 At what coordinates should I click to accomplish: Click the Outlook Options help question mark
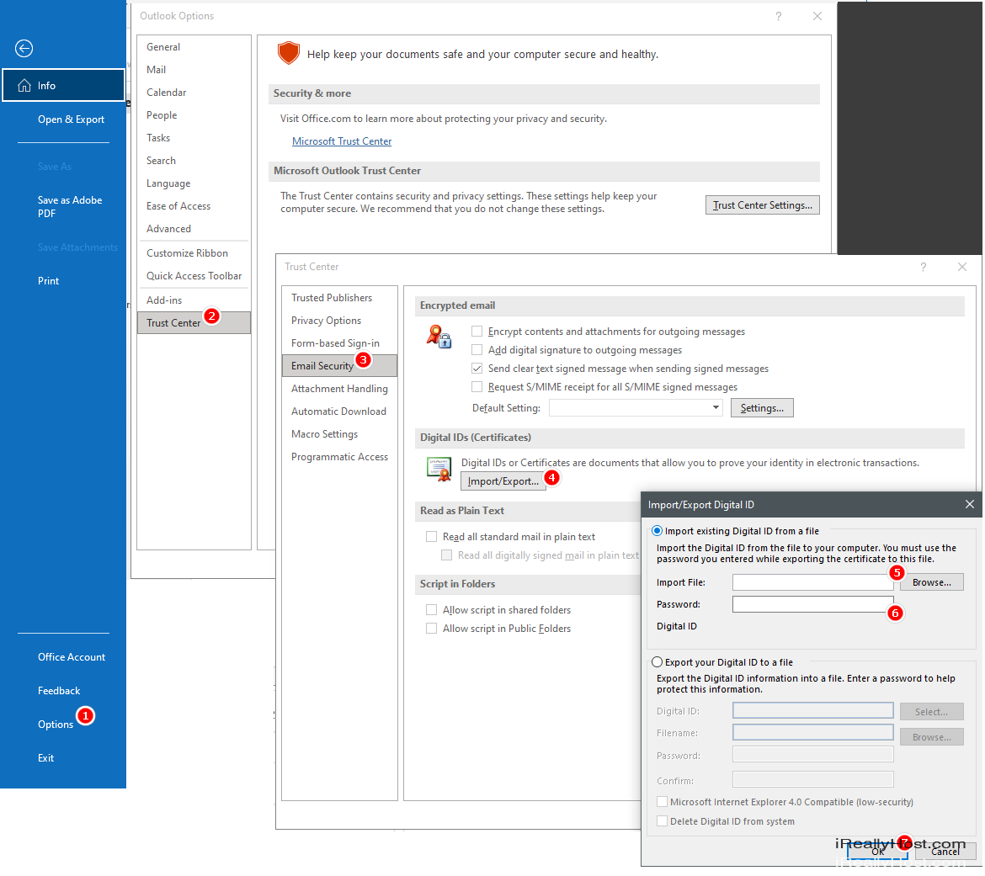(x=779, y=16)
